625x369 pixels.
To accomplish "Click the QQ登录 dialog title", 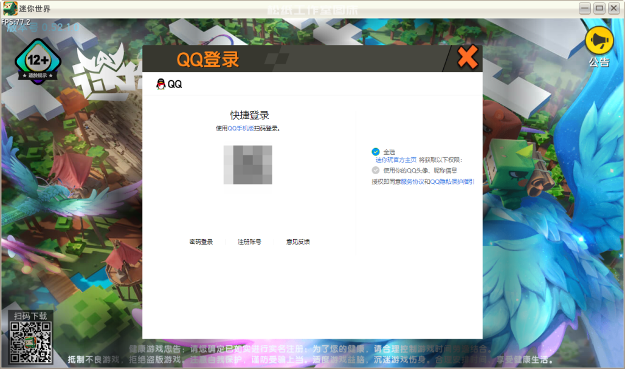I will pos(208,59).
